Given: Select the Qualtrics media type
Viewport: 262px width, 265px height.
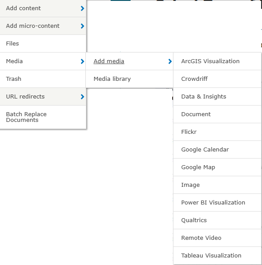Looking at the screenshot, I should [x=217, y=220].
